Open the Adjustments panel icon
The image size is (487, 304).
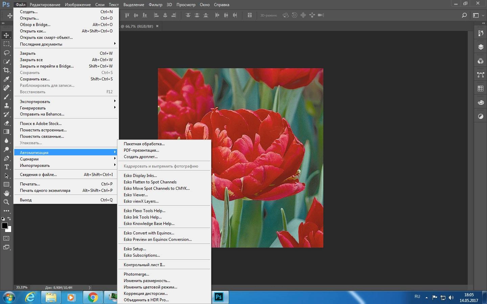(x=481, y=117)
